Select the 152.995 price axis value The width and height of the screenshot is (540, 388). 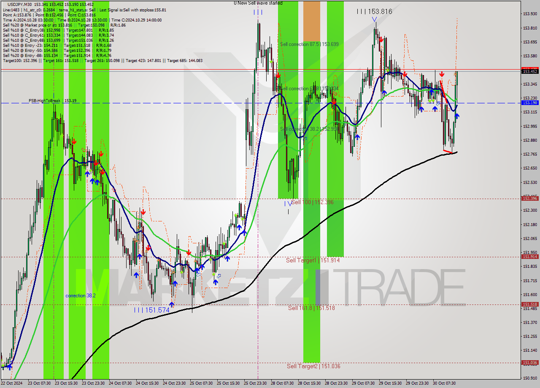point(530,126)
